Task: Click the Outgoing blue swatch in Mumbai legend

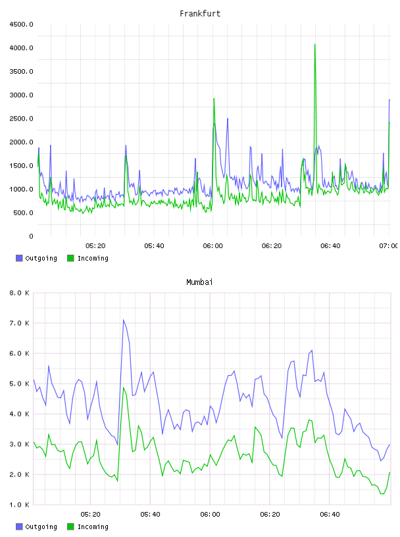Action: tap(19, 526)
